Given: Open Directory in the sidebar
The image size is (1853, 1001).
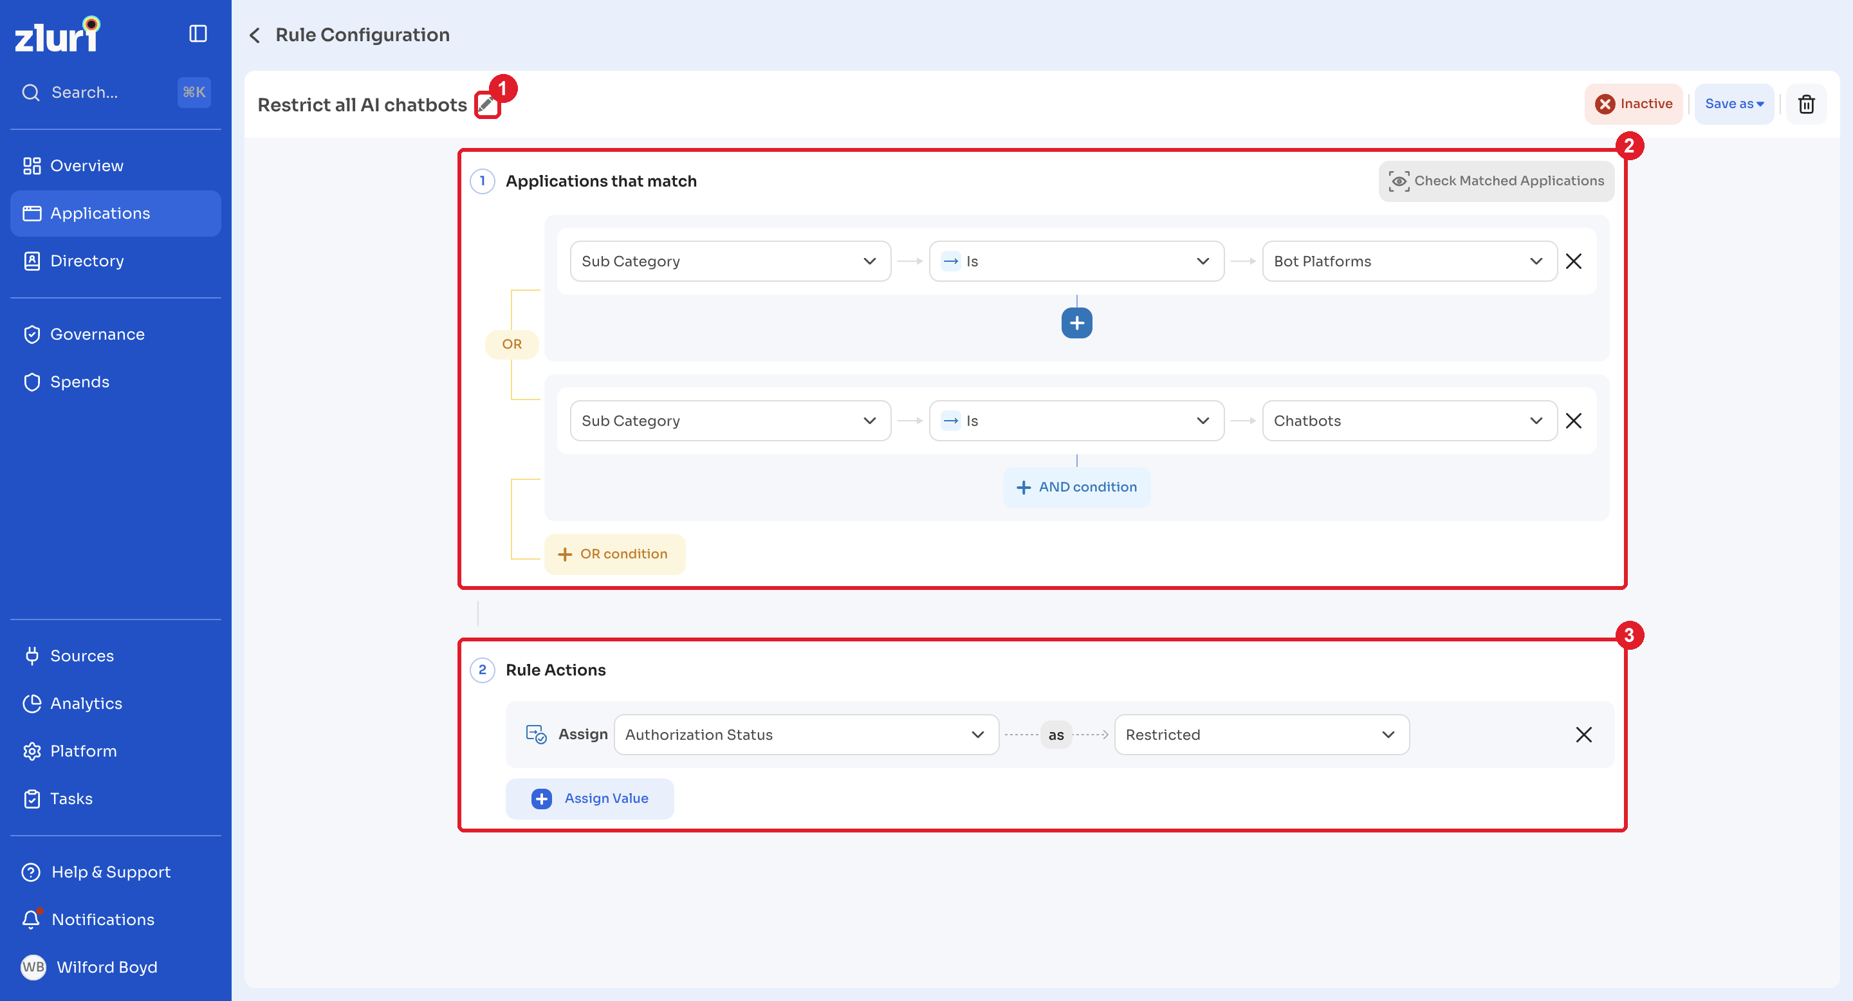Looking at the screenshot, I should (x=116, y=261).
